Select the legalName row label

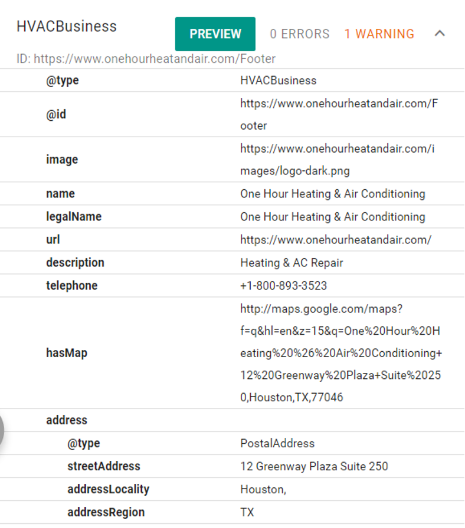tap(74, 216)
